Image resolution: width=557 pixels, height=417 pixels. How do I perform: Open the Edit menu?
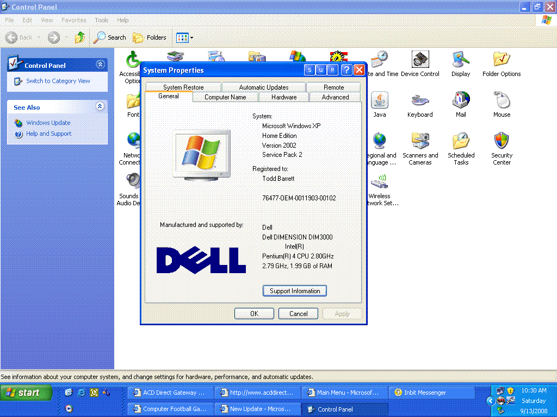click(x=27, y=20)
